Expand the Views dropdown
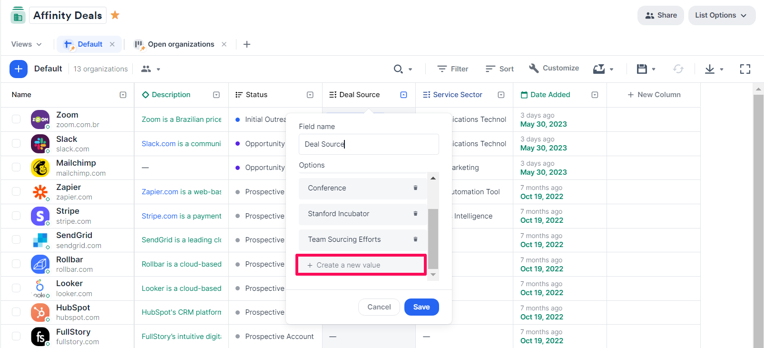This screenshot has height=348, width=764. pyautogui.click(x=27, y=44)
